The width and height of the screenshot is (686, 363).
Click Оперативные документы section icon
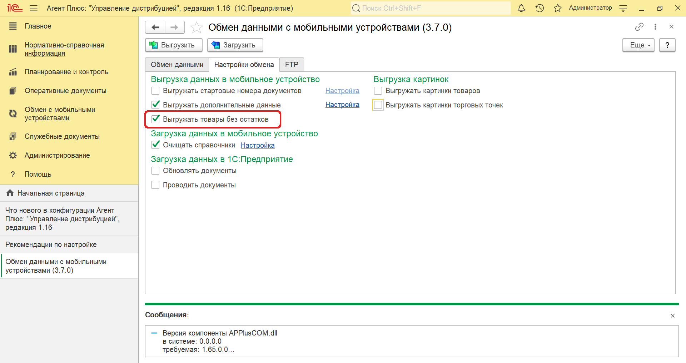tap(13, 91)
